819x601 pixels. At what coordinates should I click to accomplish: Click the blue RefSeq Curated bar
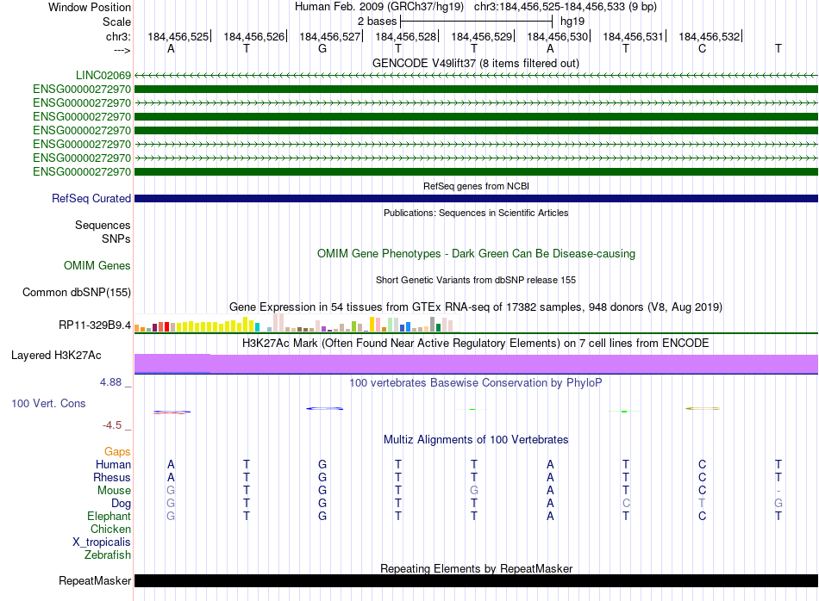click(x=476, y=198)
